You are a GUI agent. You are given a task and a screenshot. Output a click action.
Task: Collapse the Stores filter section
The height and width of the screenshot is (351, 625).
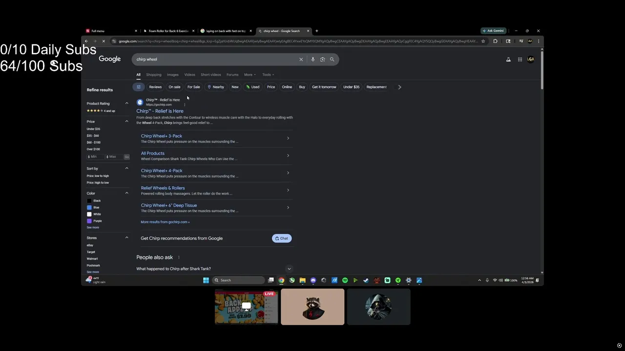point(126,238)
